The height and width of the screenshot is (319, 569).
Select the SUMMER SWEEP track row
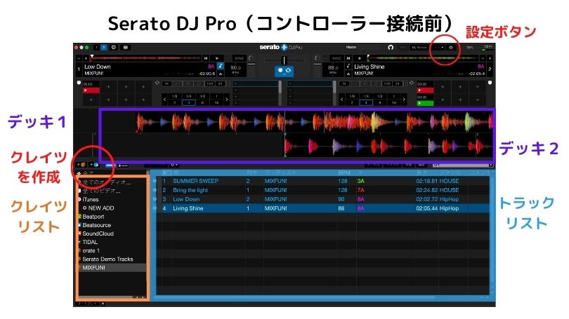click(197, 181)
